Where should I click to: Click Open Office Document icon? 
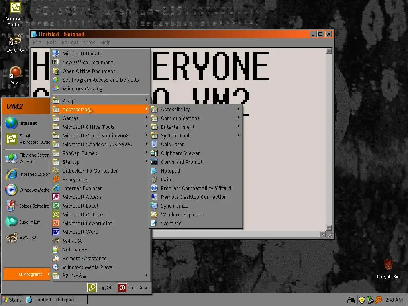click(x=56, y=71)
